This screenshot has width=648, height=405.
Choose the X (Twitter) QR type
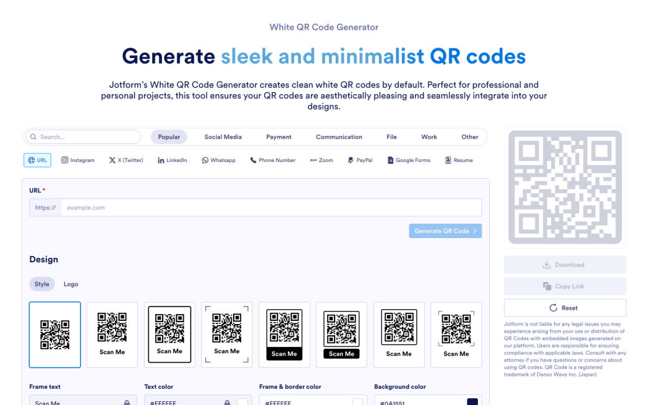click(x=126, y=160)
